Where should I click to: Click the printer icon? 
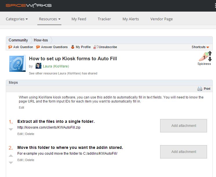[x=199, y=89]
